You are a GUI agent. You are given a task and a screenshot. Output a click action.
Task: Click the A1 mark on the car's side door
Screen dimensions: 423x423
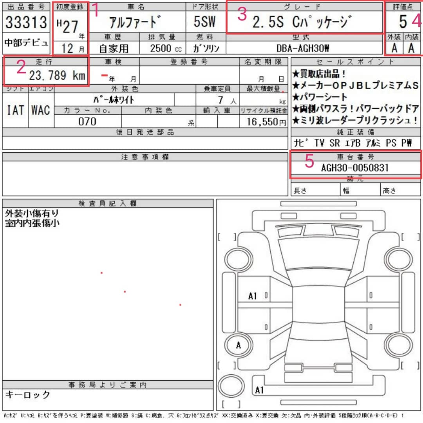pyautogui.click(x=253, y=296)
